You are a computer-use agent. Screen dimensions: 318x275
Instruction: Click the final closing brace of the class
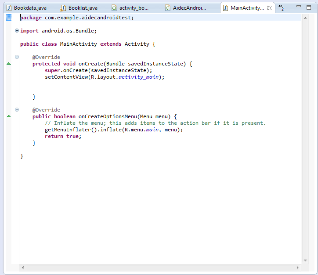22,156
